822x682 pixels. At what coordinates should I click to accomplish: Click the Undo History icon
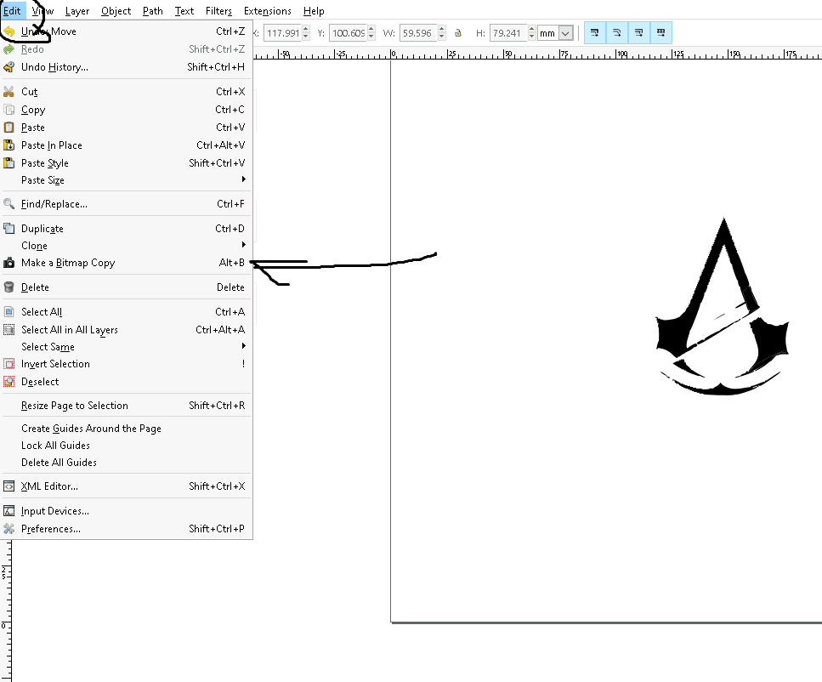pos(9,67)
